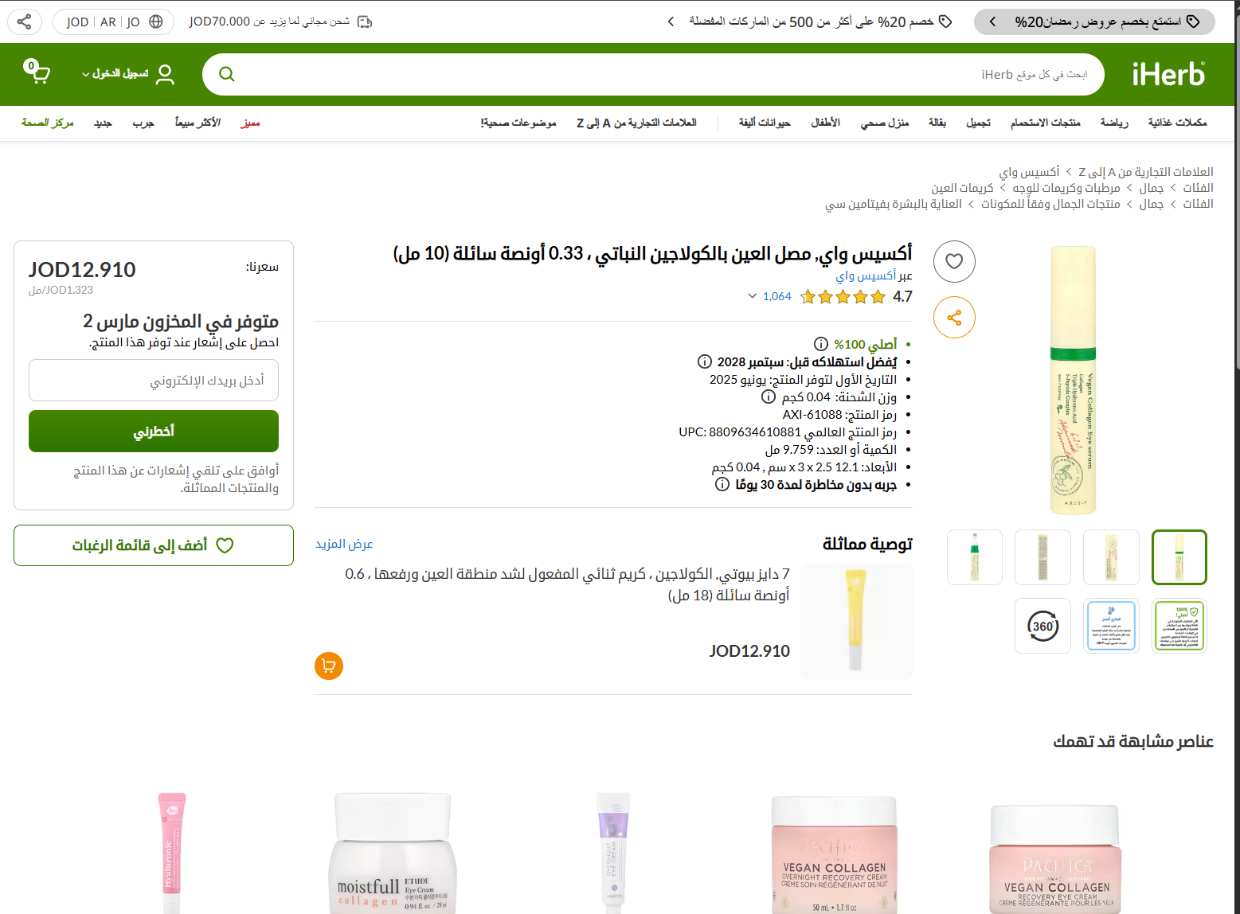Click the email address input field
Viewport: 1240px width, 914px height.
154,381
